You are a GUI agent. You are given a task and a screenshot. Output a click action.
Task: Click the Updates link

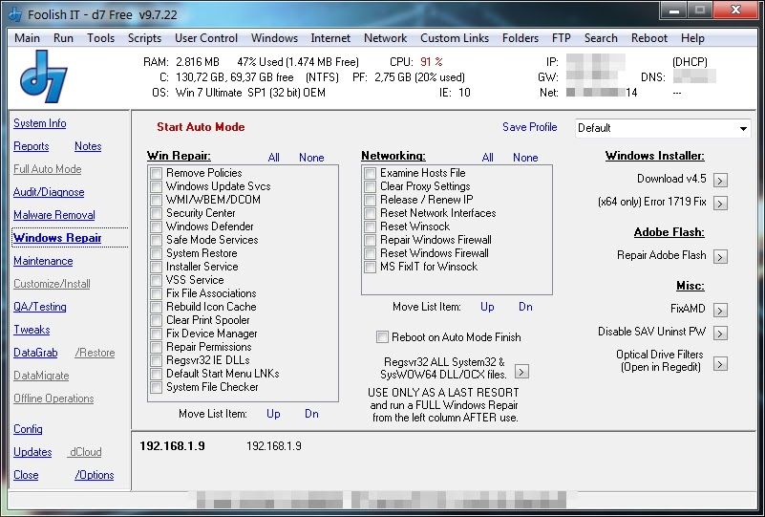pyautogui.click(x=32, y=452)
